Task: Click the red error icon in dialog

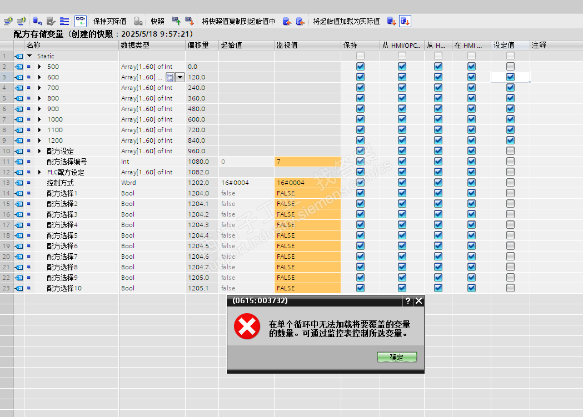Action: [x=247, y=326]
